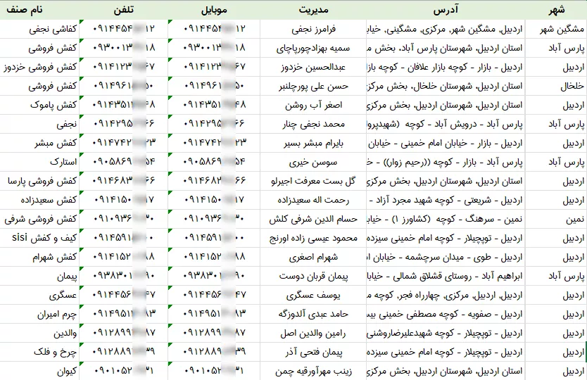587x380 pixels.
Task: Click address cell in عبدالحسین خزدوز row
Action: (x=446, y=68)
